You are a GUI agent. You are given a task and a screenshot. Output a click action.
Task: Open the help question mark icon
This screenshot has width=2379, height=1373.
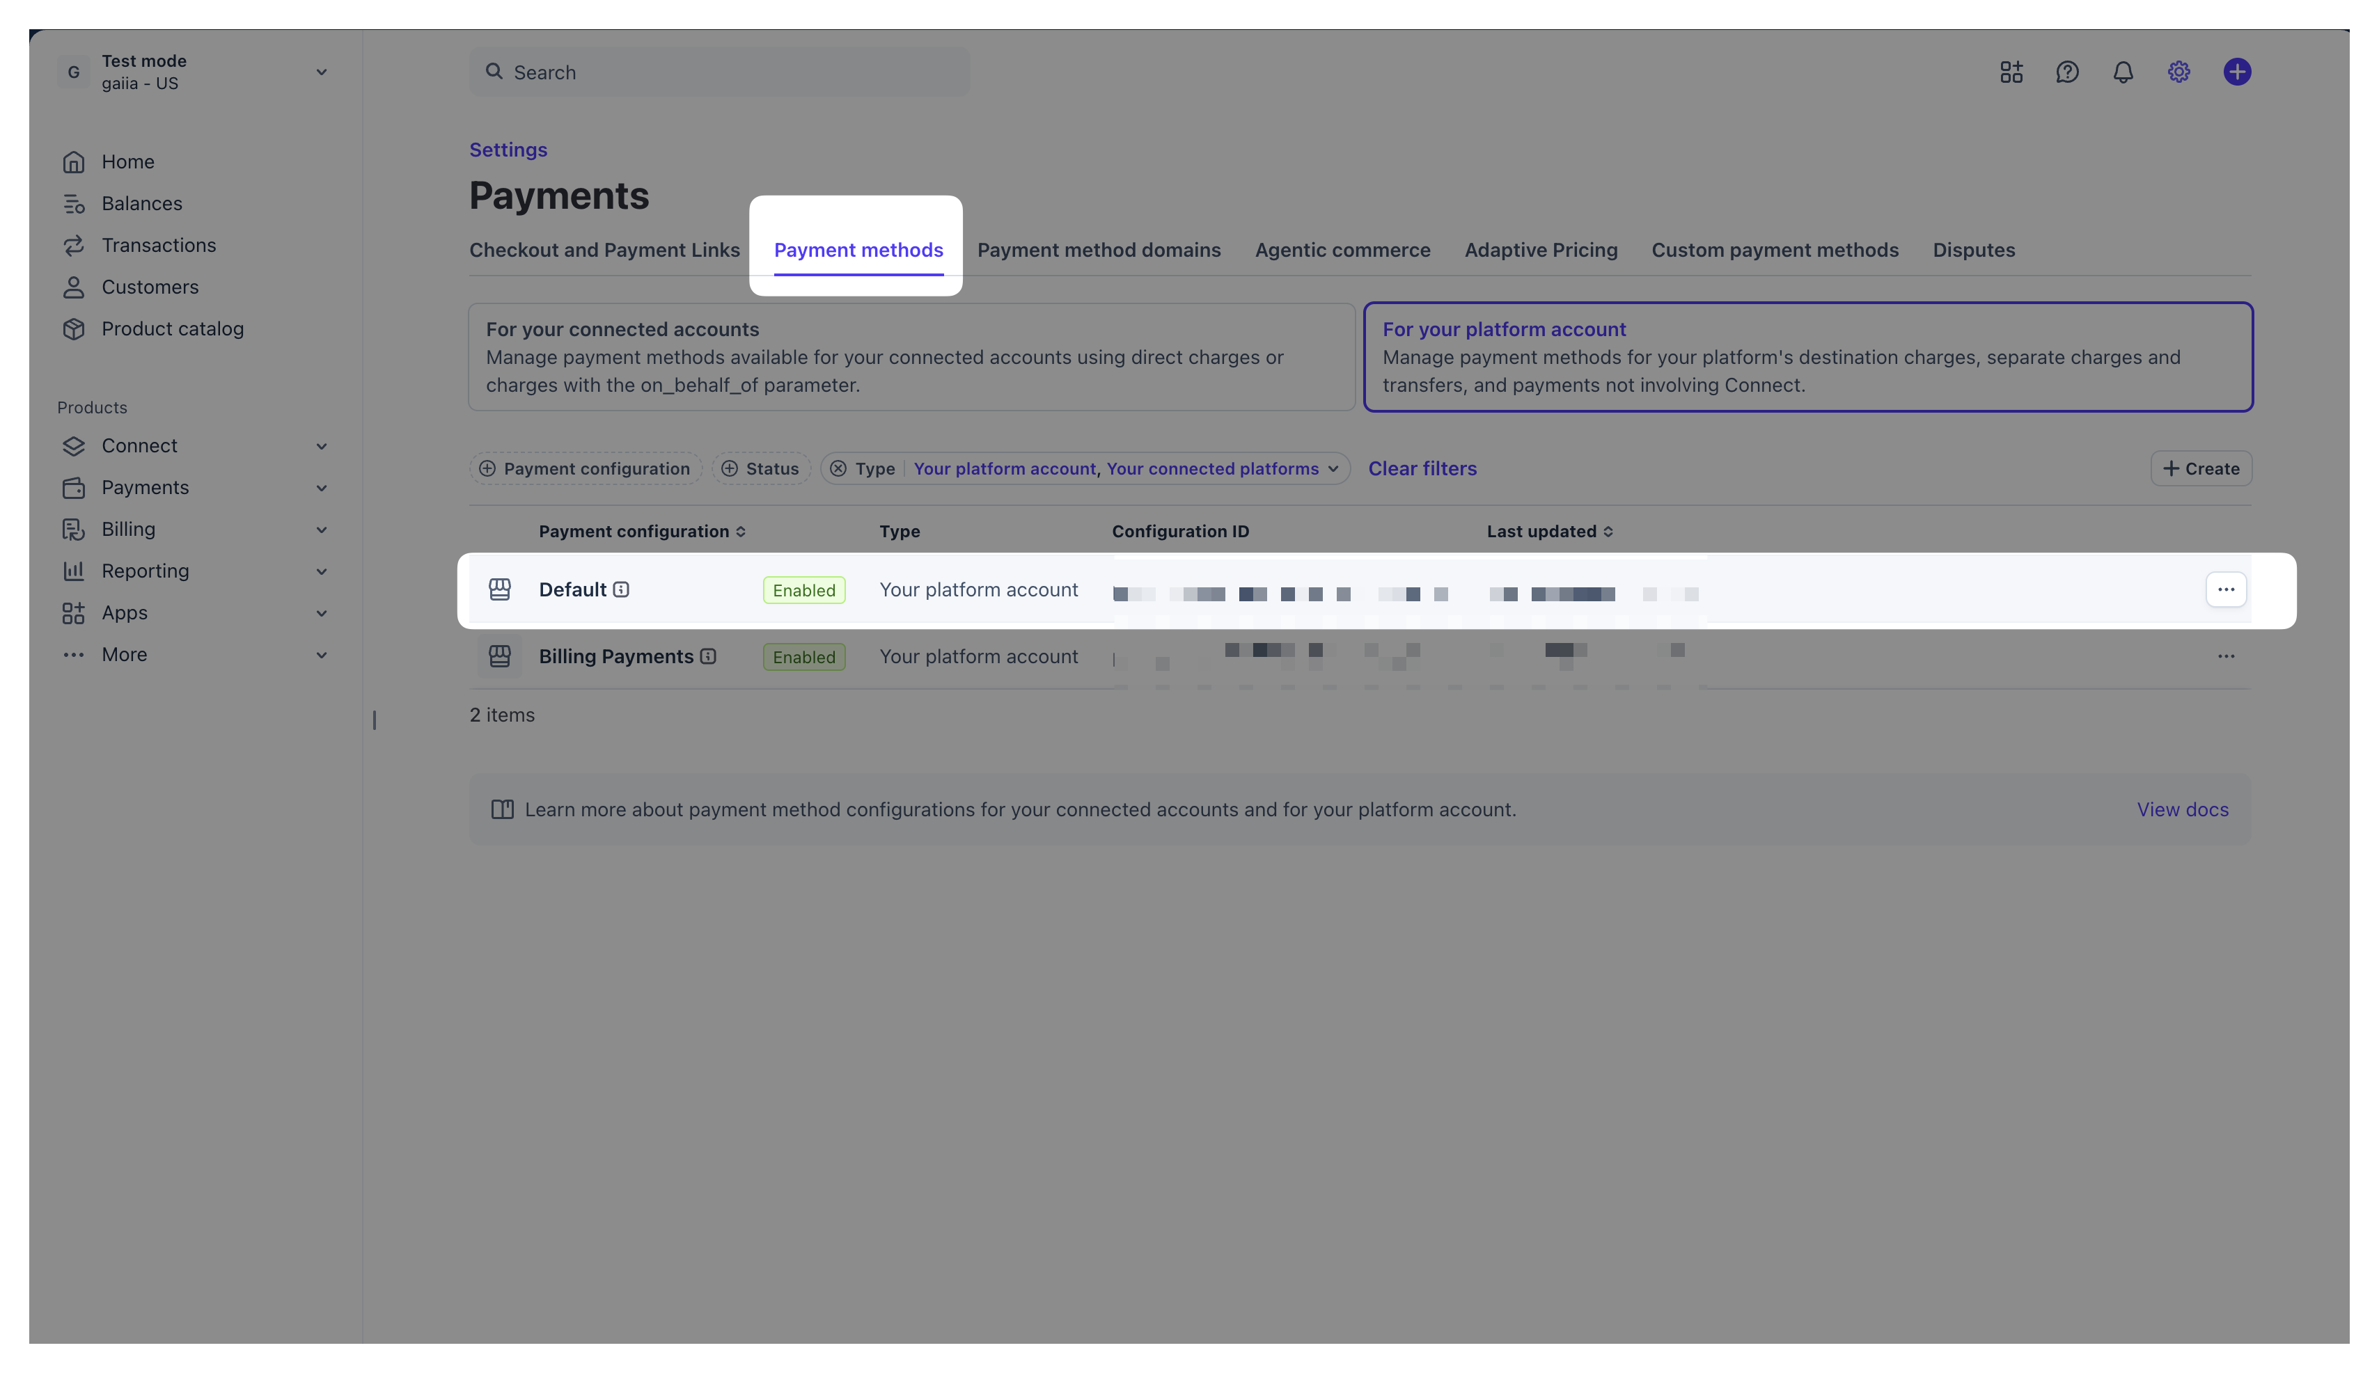tap(2066, 72)
